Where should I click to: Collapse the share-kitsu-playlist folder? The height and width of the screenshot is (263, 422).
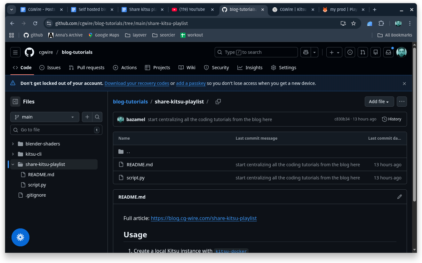(13, 164)
